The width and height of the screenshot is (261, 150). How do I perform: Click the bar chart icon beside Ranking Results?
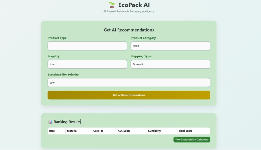click(50, 122)
